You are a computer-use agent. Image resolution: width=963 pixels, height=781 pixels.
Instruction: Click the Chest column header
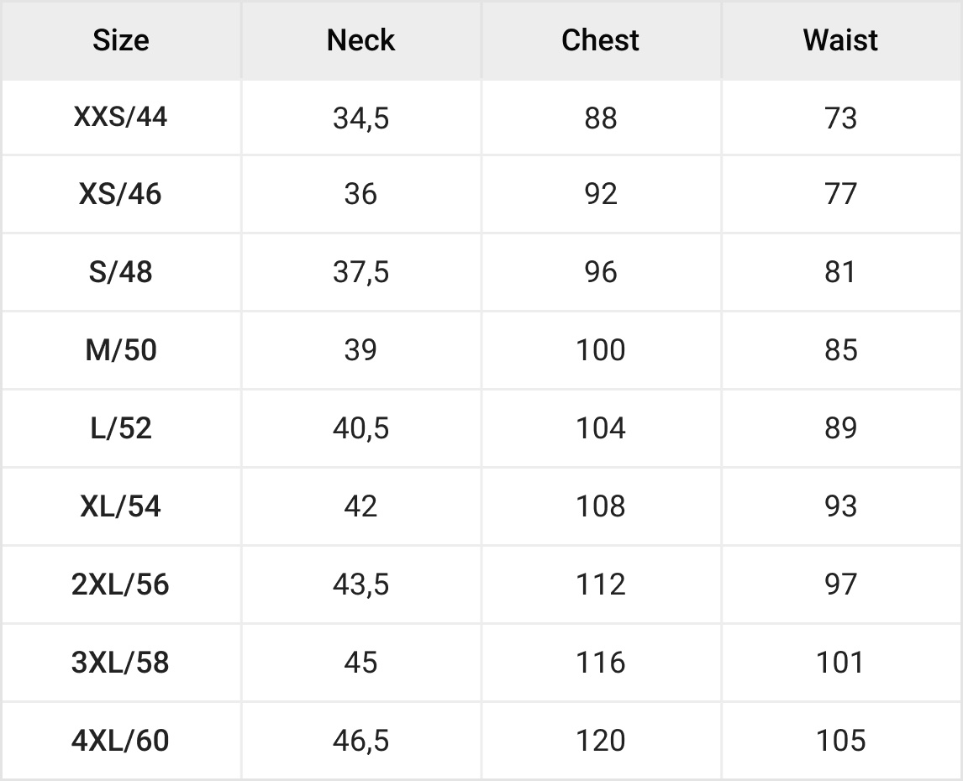pos(600,40)
